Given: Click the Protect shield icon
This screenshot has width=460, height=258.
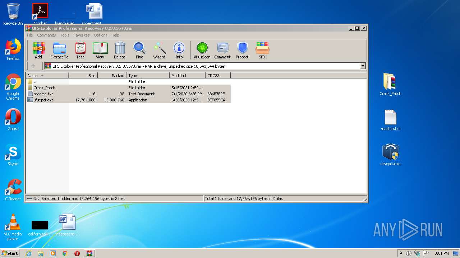Looking at the screenshot, I should (x=242, y=51).
